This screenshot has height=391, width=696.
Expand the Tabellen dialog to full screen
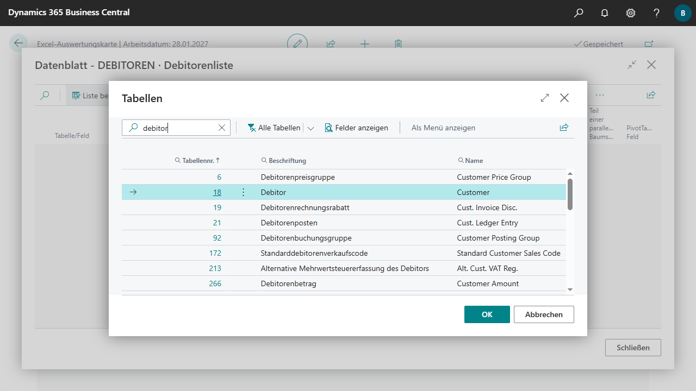point(545,98)
